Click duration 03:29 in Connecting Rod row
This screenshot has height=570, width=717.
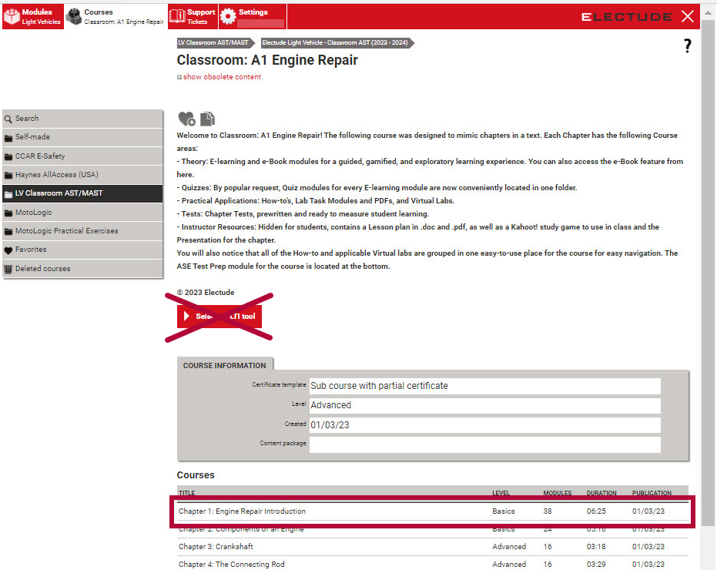click(x=596, y=564)
